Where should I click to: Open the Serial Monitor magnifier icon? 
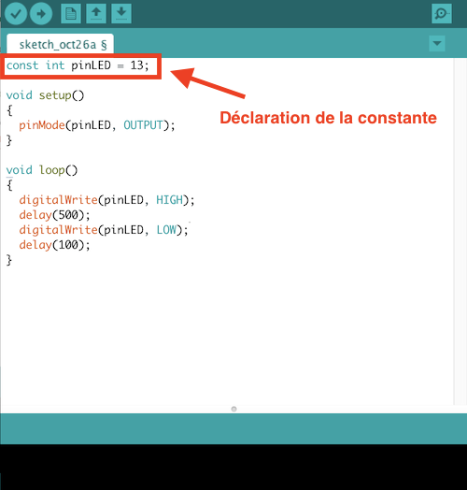pyautogui.click(x=442, y=13)
